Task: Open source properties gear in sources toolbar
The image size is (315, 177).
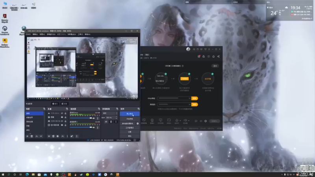Action: click(57, 136)
